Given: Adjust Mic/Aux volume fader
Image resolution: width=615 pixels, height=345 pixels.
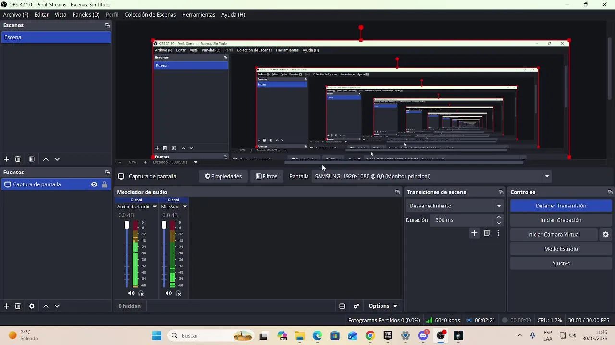Looking at the screenshot, I should pos(164,225).
